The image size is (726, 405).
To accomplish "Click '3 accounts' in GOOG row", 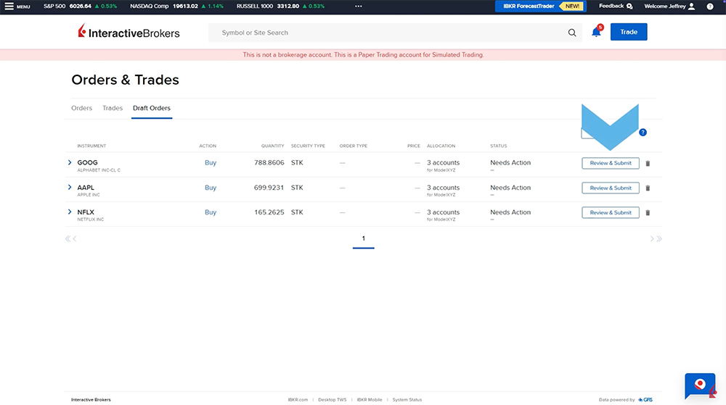I will coord(443,162).
